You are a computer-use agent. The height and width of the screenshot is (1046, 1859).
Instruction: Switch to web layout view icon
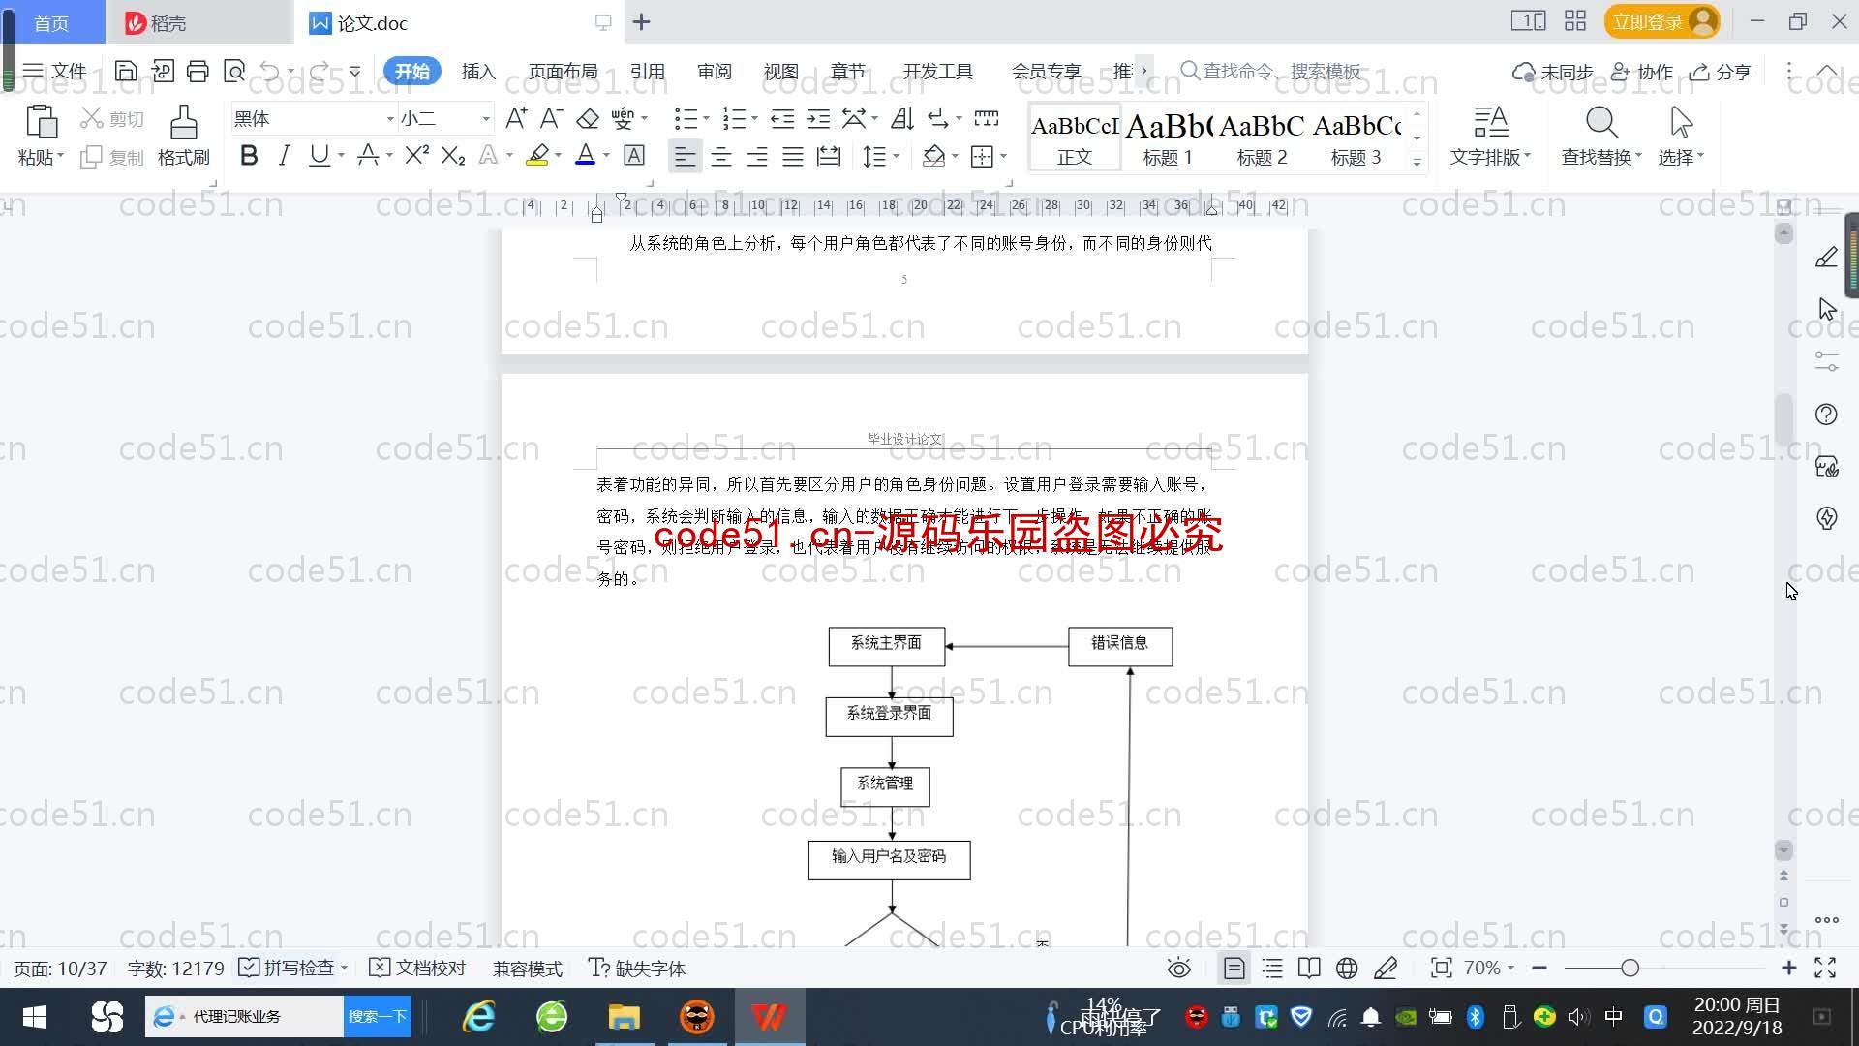[1347, 968]
